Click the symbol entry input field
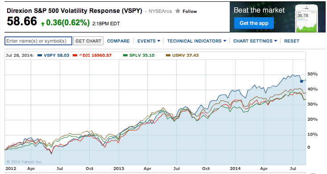Screen dimensions: 327x174 (x=38, y=41)
